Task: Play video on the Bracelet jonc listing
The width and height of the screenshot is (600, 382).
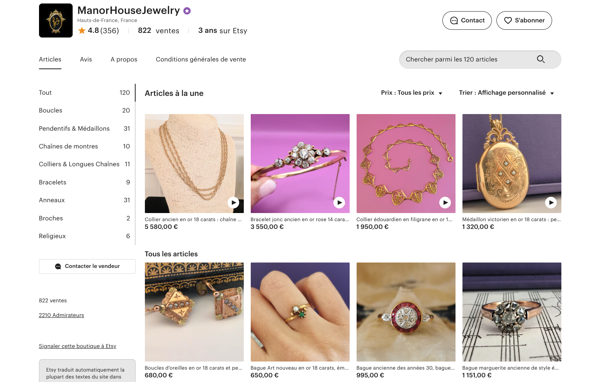Action: [x=339, y=203]
